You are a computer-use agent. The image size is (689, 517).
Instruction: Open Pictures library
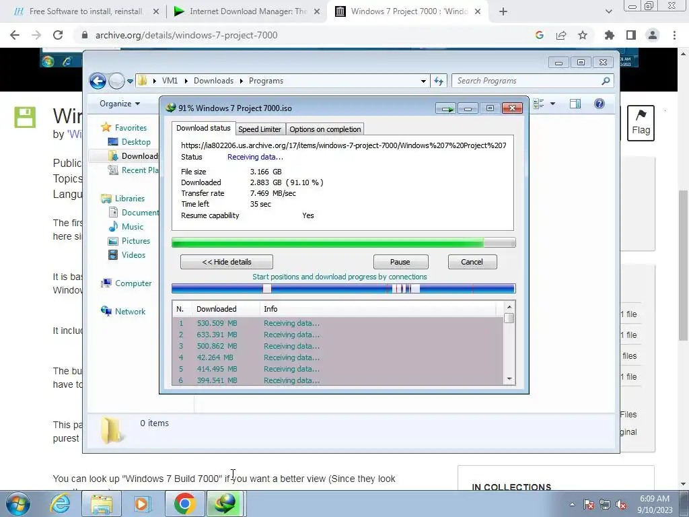coord(129,241)
